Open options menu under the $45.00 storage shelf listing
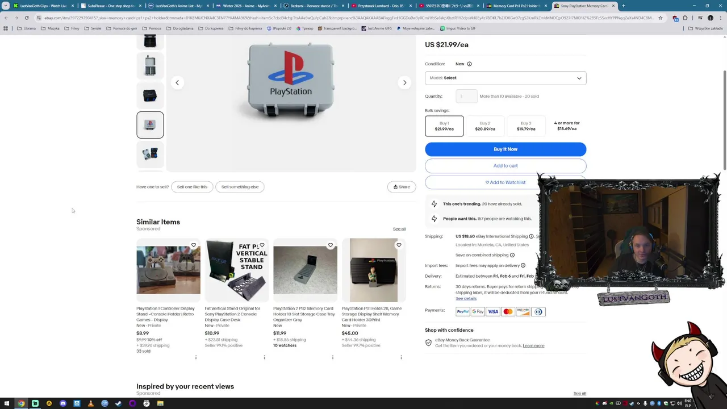Image resolution: width=727 pixels, height=409 pixels. pos(401,357)
